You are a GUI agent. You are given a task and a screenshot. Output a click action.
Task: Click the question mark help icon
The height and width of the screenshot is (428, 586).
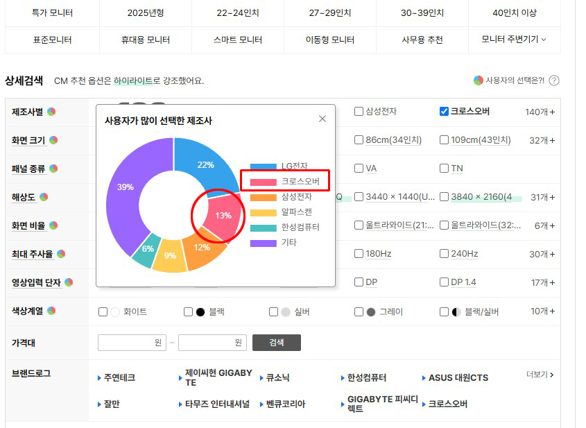553,80
